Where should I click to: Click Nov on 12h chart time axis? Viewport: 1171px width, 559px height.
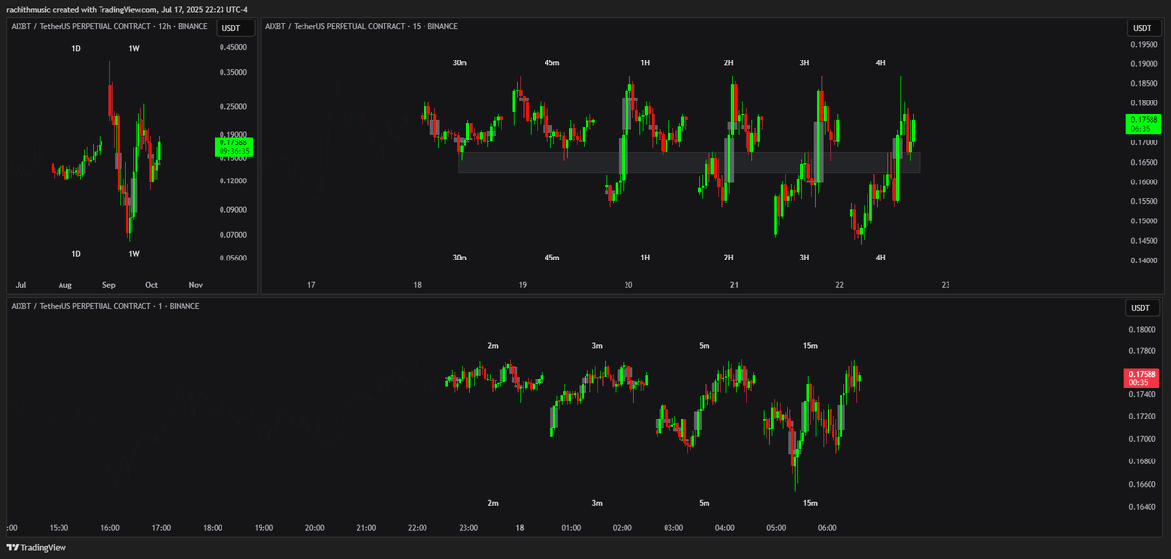coord(195,285)
